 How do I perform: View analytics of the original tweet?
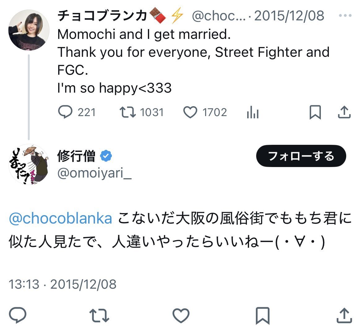[x=253, y=113]
